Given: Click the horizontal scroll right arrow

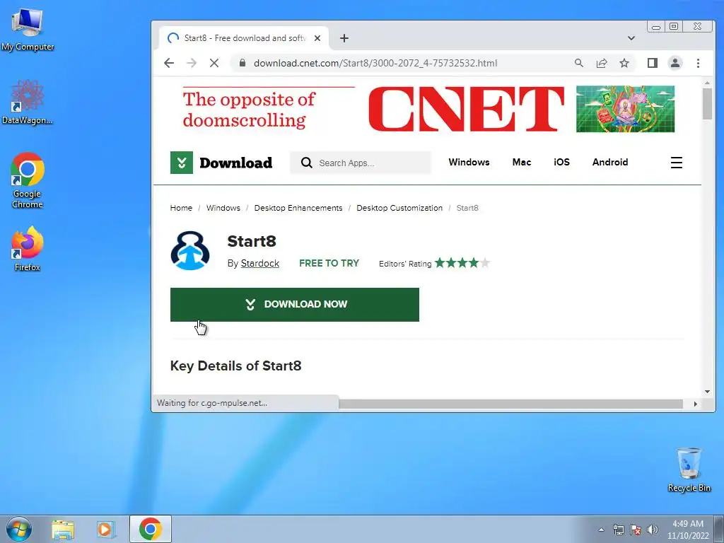Looking at the screenshot, I should (x=696, y=404).
